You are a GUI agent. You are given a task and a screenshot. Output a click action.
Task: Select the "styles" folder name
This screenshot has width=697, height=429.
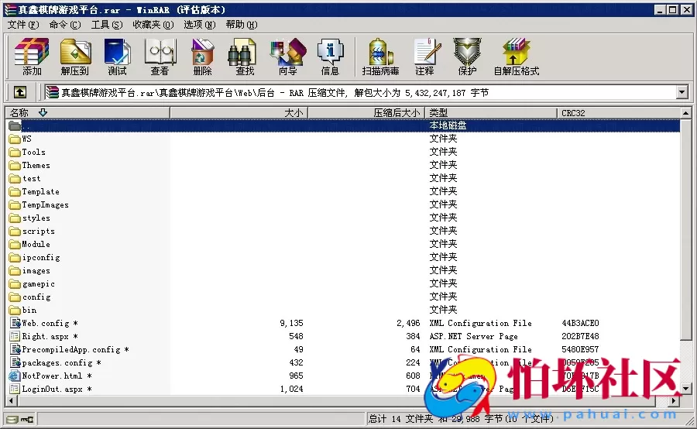tap(36, 218)
